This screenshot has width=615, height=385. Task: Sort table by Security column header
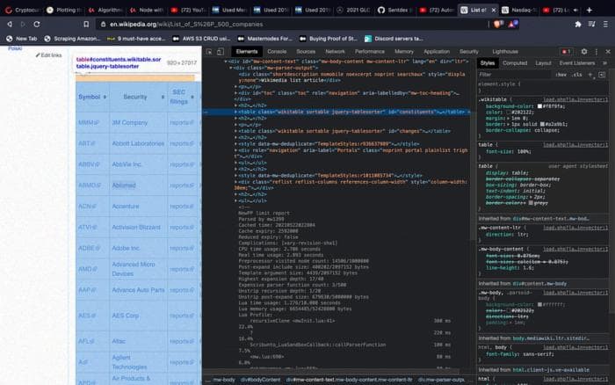coord(138,97)
